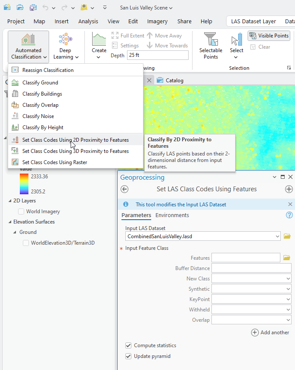Choose Classify Overlap tool
The width and height of the screenshot is (295, 370).
click(75, 105)
